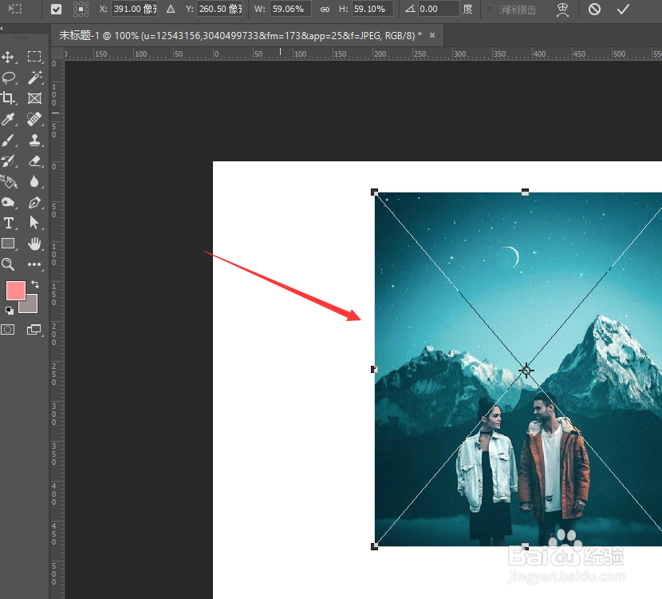Close the 未标题-1 document tab

(x=432, y=35)
